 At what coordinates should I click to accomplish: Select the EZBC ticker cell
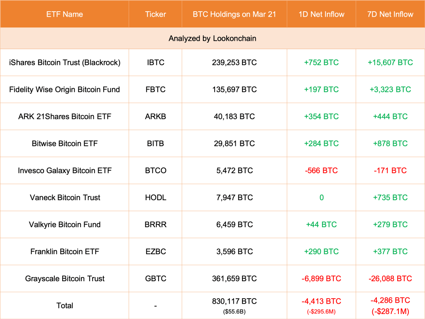click(x=155, y=252)
